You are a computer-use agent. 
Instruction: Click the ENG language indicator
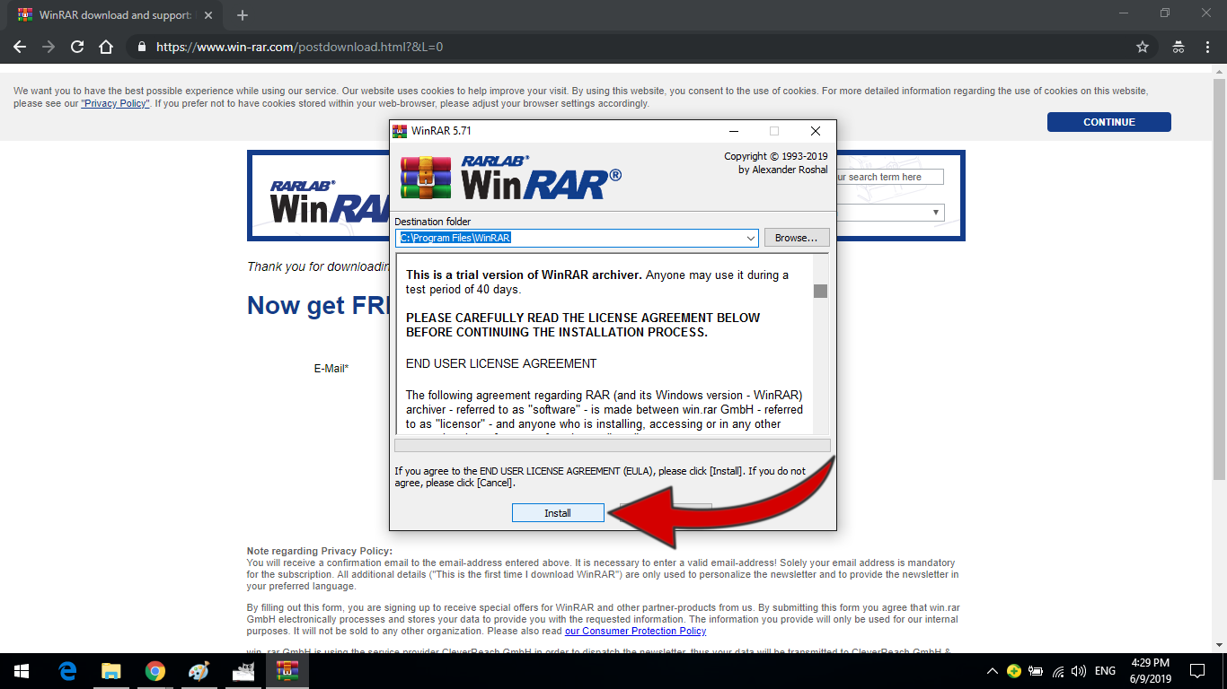click(x=1105, y=671)
